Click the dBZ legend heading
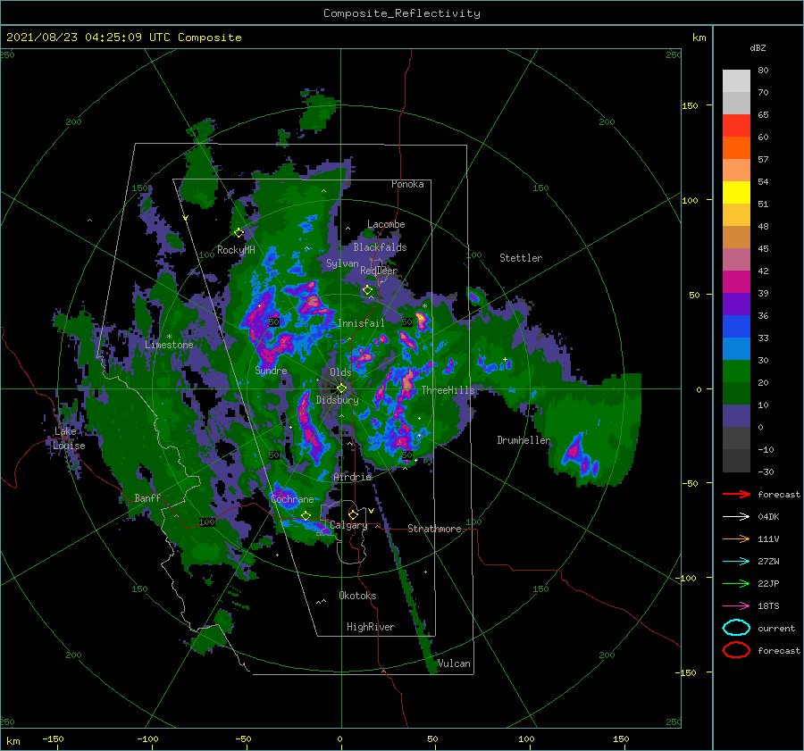Screen dimensions: 804x751 pos(758,47)
